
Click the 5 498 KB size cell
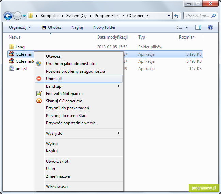(x=194, y=61)
